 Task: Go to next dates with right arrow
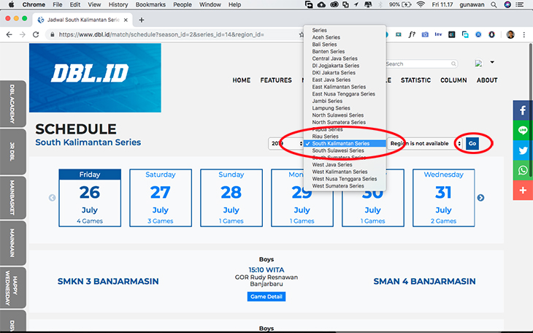[x=480, y=198]
